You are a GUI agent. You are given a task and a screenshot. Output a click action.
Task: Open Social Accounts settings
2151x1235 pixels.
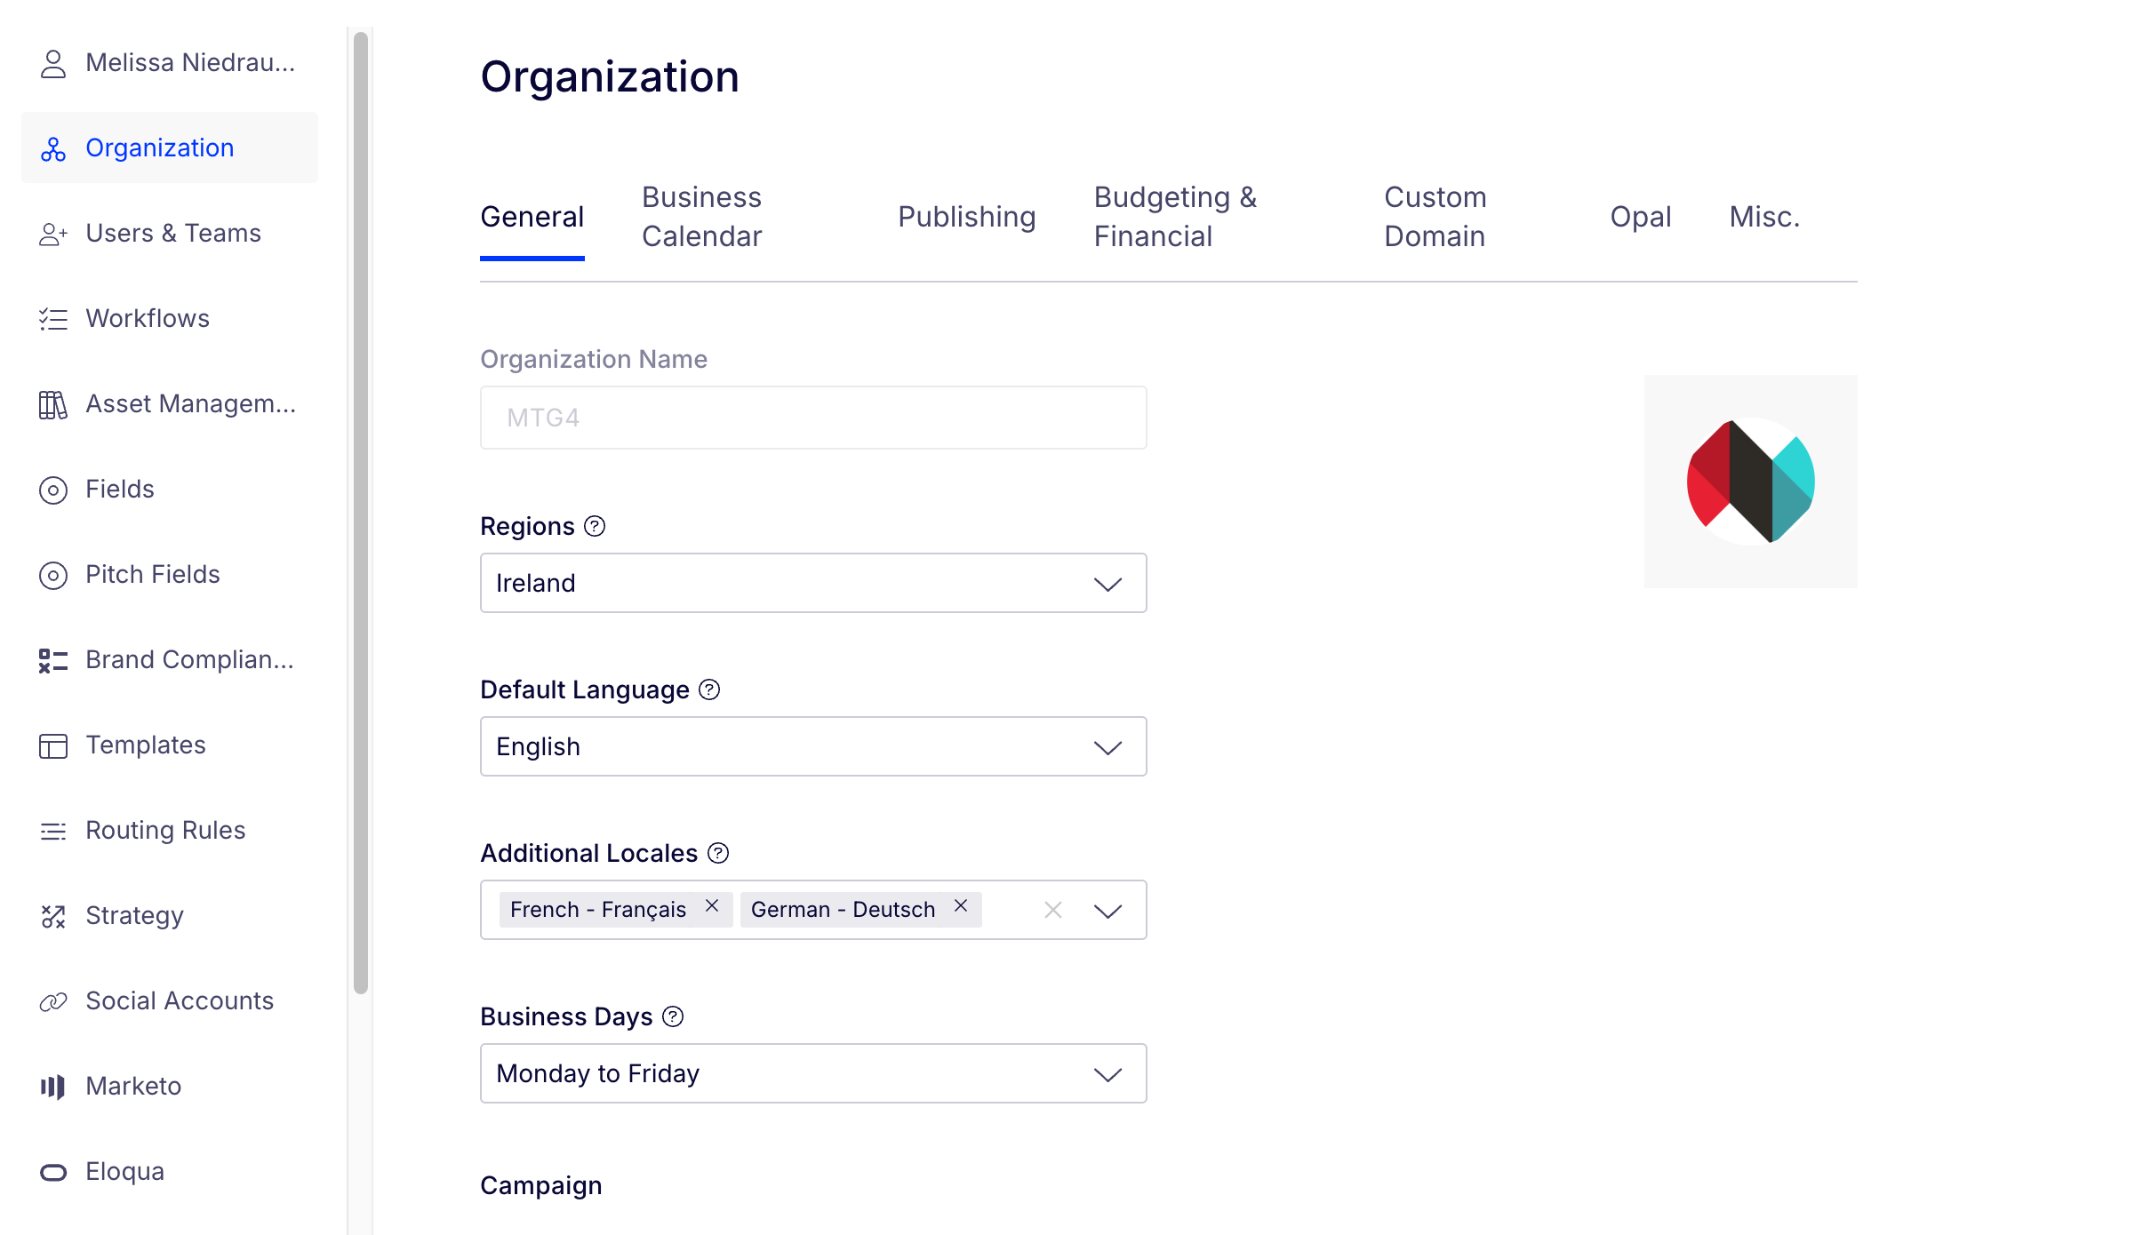pyautogui.click(x=170, y=1001)
